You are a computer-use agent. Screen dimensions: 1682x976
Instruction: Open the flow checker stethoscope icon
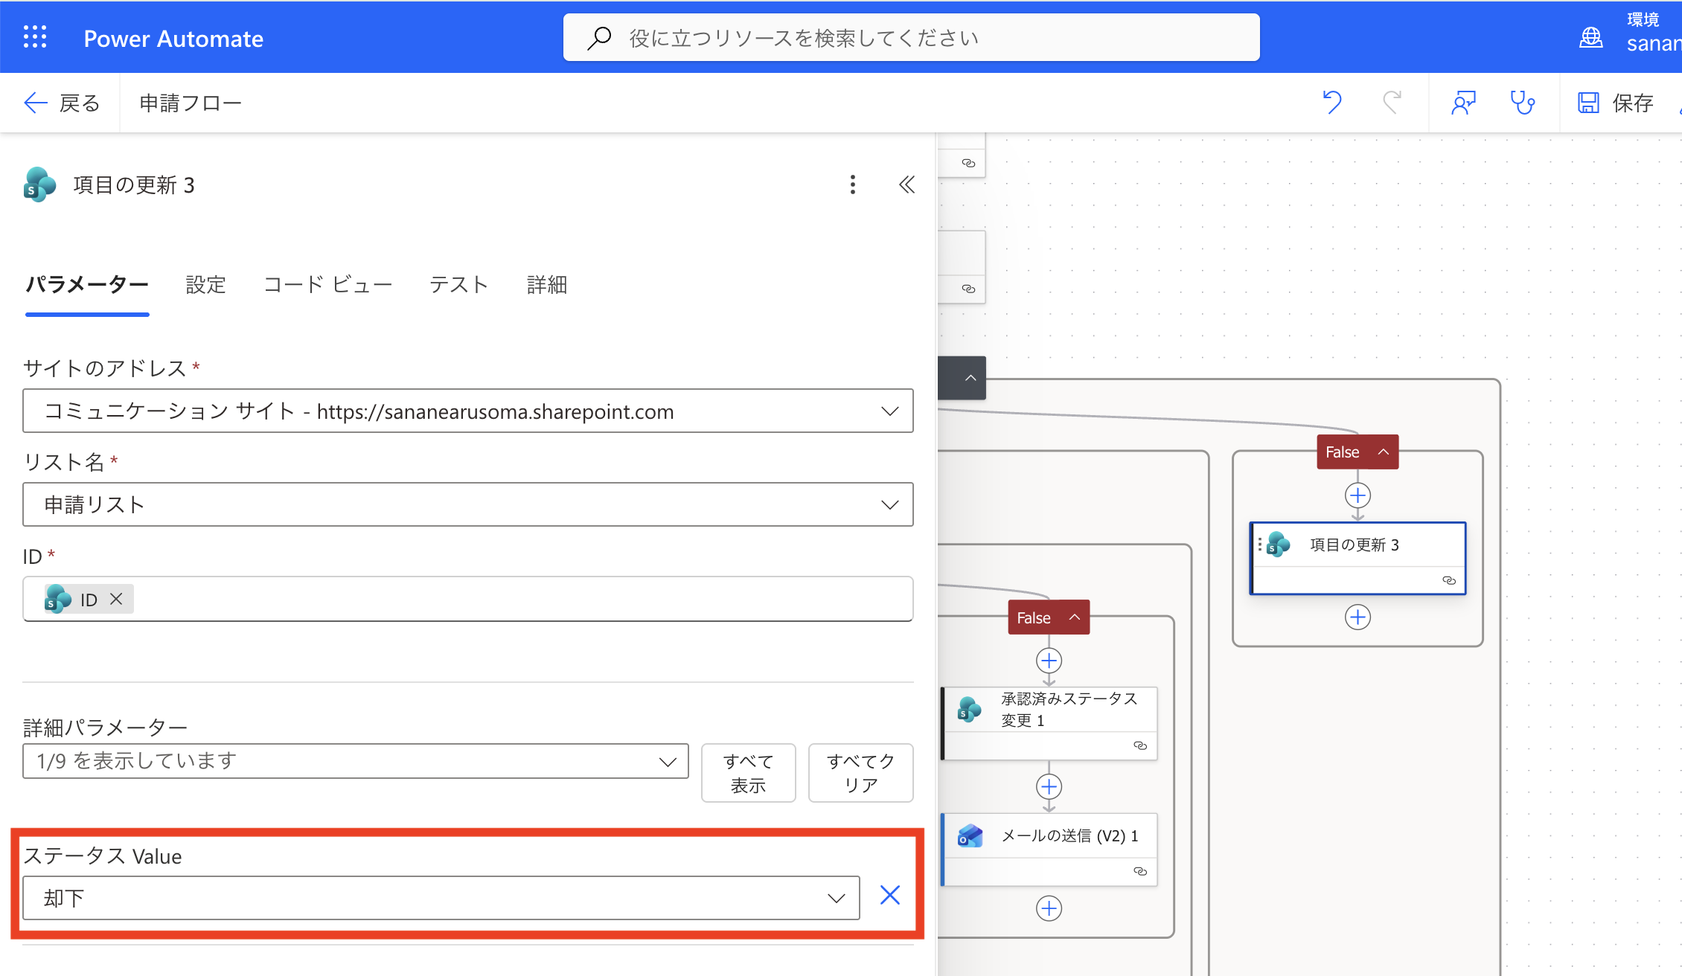[1522, 102]
